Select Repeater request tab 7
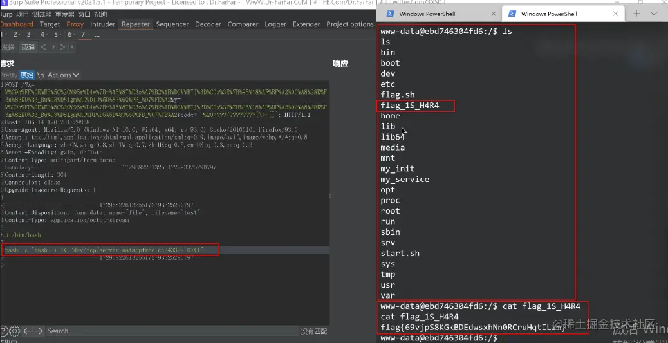The width and height of the screenshot is (668, 343). pos(84,35)
